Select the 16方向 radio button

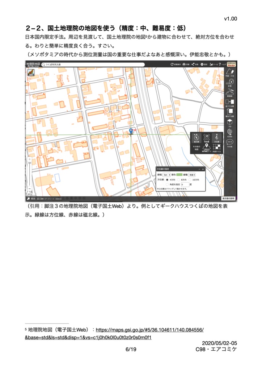click(190, 180)
